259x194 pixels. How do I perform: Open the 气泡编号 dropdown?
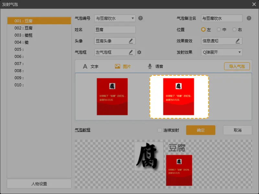click(115, 18)
